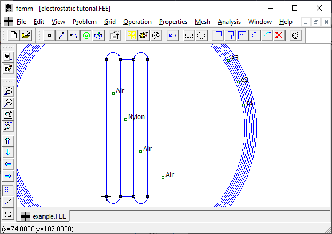This screenshot has width=332, height=234.
Task: Pan view up with arrow button
Action: tap(8, 141)
